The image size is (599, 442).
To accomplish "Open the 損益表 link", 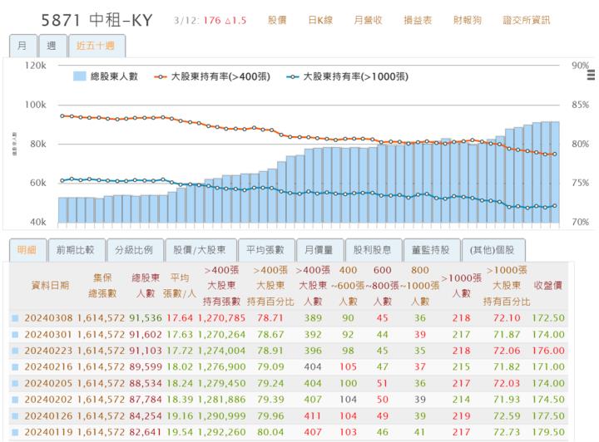I will coord(418,20).
